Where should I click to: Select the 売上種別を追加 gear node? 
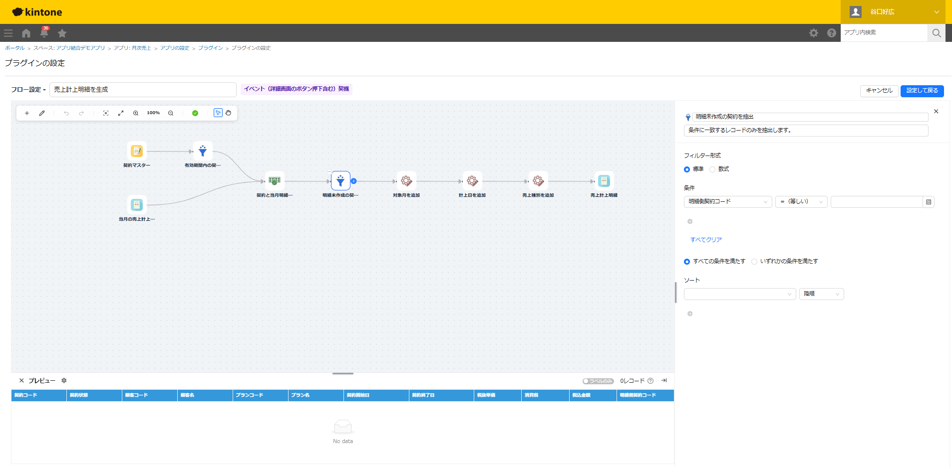tap(538, 181)
